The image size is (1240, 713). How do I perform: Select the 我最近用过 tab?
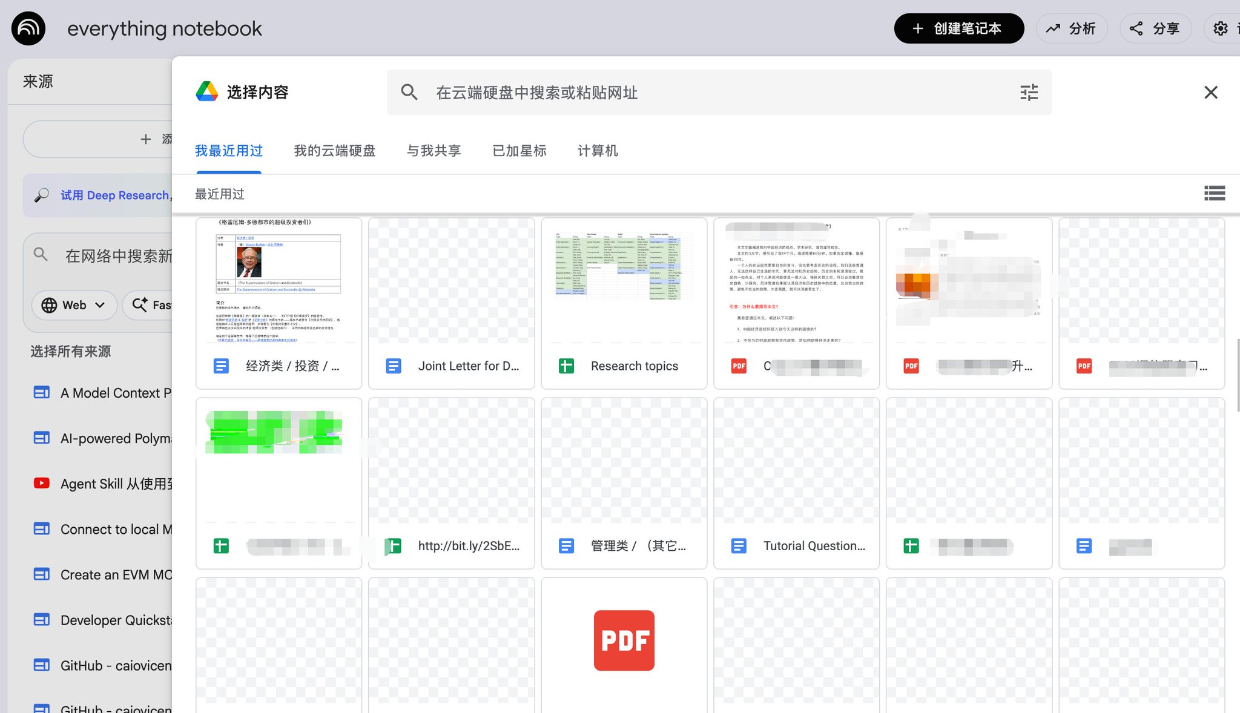229,151
